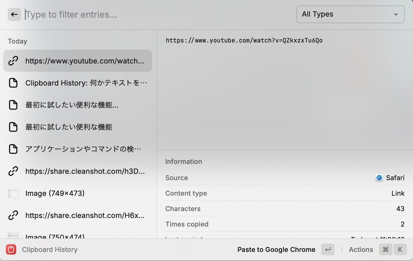Open the Actions menu
Viewport: 413px width, 261px height.
[361, 250]
